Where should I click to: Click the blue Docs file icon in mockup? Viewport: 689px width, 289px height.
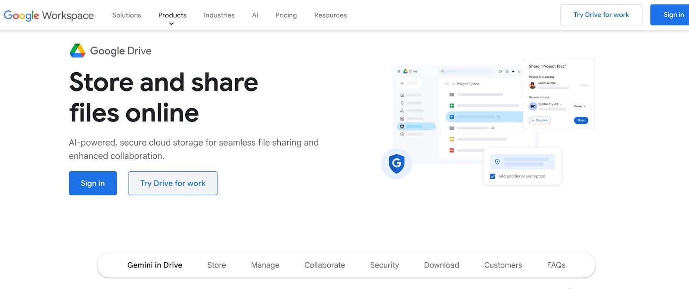pyautogui.click(x=452, y=117)
